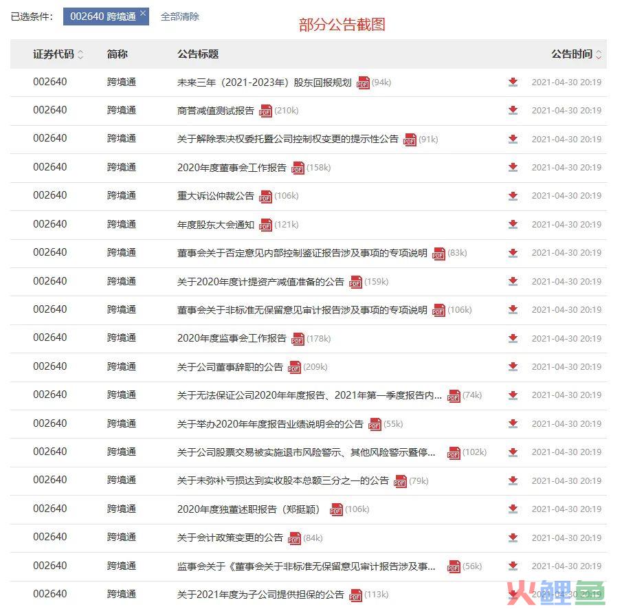
Task: Open PDF icon for 2020年度监事会工作报告
Action: tap(298, 339)
